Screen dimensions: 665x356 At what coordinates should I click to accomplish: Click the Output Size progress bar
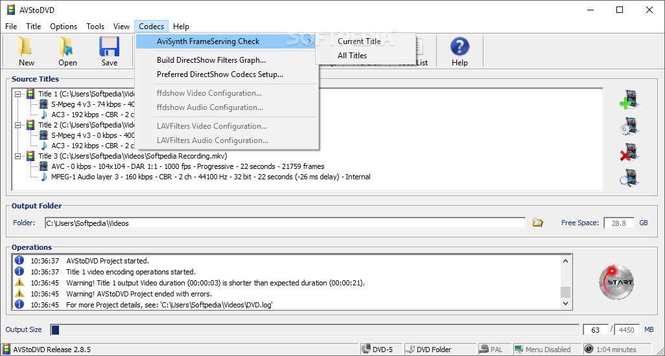[314, 329]
